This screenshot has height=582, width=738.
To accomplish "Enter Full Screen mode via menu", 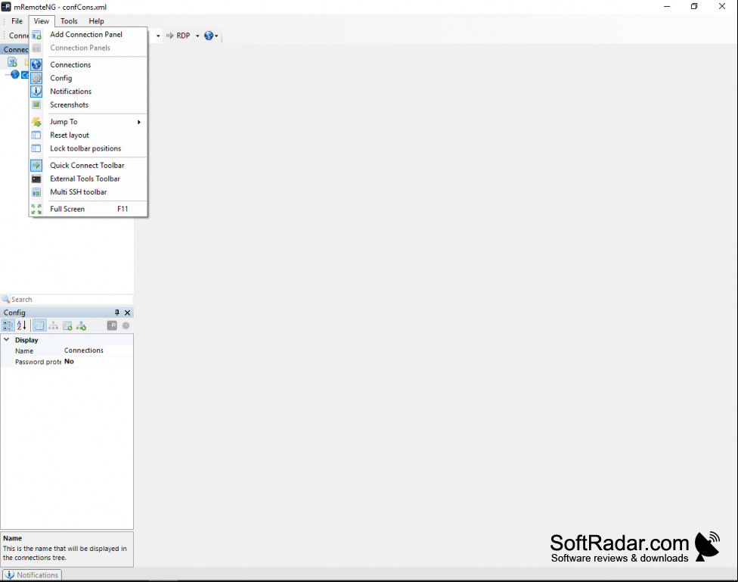I will (x=88, y=209).
